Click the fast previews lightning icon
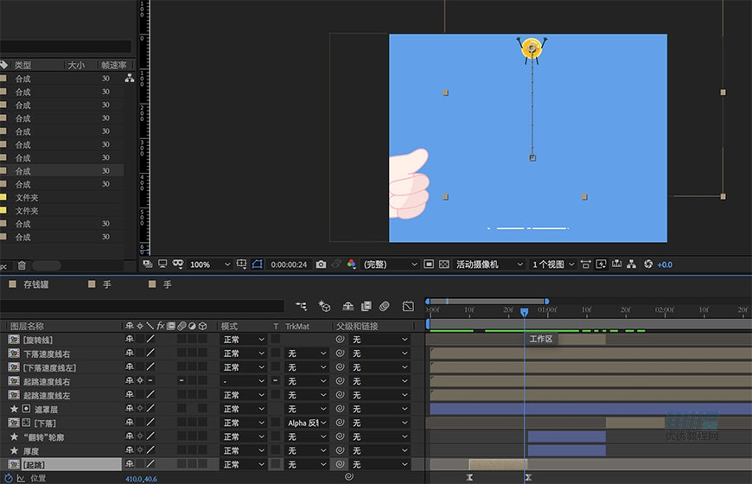Image resolution: width=752 pixels, height=484 pixels. [x=601, y=264]
